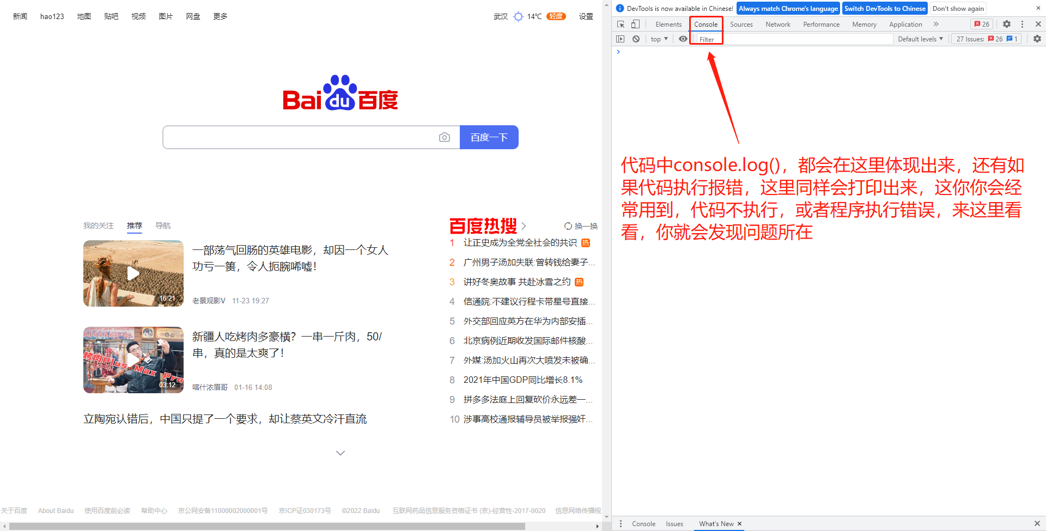Open the 27 Issues counter

pos(987,39)
